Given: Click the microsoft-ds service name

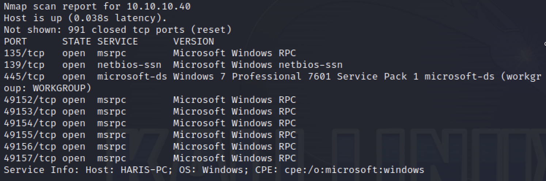Looking at the screenshot, I should pos(132,77).
